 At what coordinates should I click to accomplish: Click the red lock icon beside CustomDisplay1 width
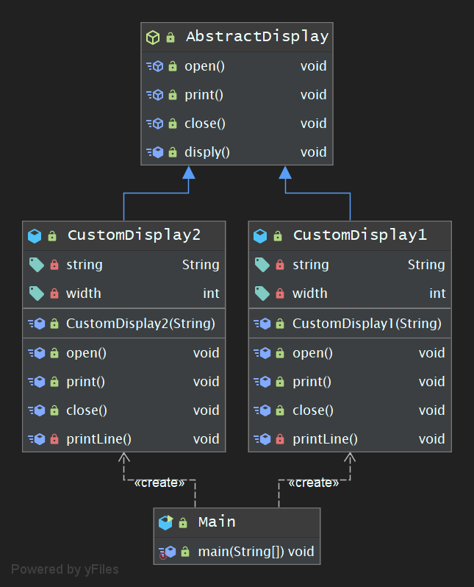pos(280,293)
